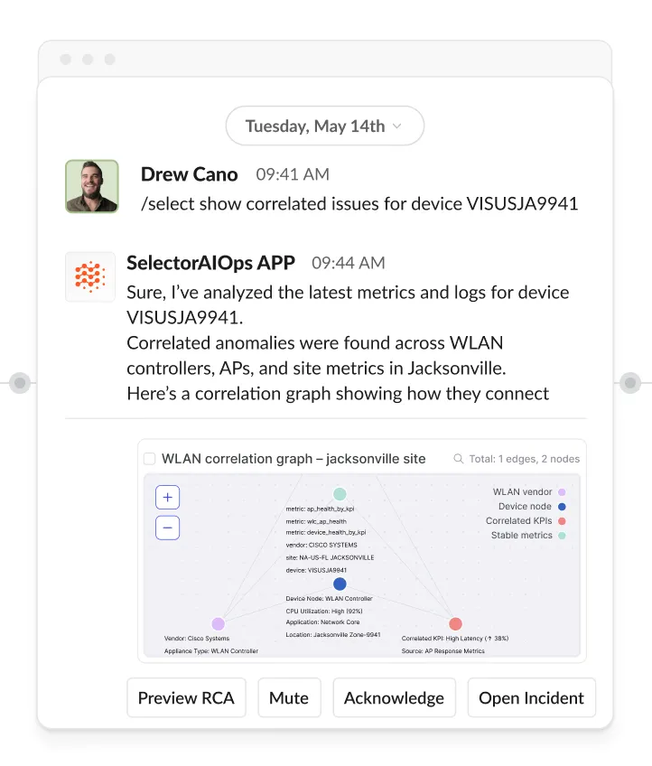Click the Device node legend swatch

(562, 507)
